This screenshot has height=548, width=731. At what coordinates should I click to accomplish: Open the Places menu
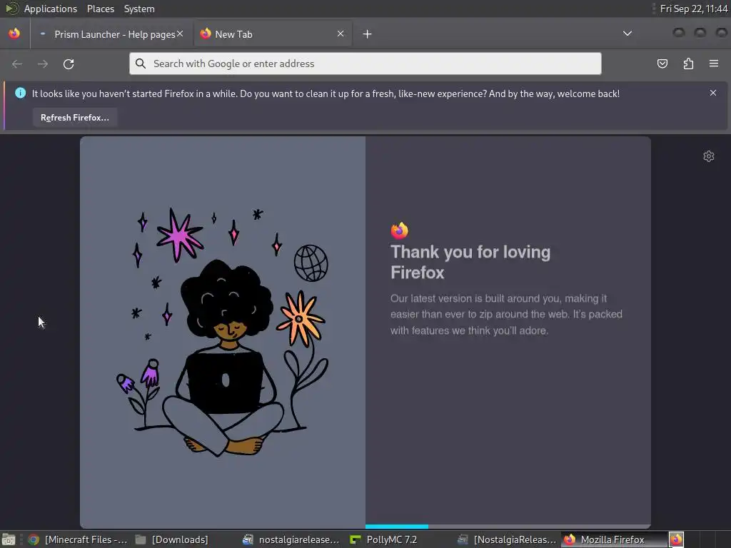pos(100,9)
